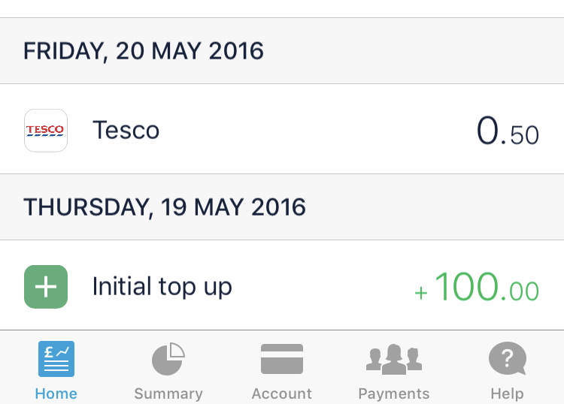This screenshot has width=564, height=404.
Task: Tap the Account card icon
Action: pos(282,359)
